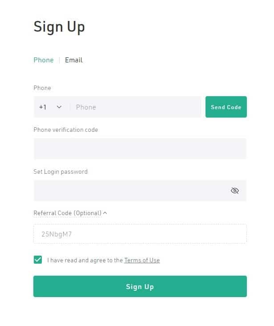Click the chevron arrow beside +1
The height and width of the screenshot is (326, 274).
coord(59,107)
